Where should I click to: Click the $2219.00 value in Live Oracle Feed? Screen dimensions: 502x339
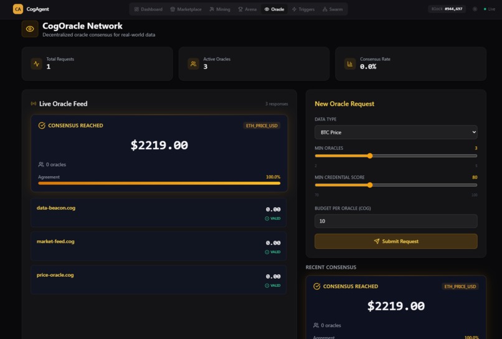[159, 145]
